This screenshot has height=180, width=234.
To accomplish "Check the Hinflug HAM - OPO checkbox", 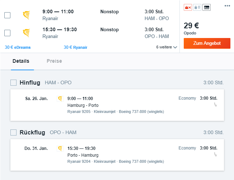I will [13, 82].
